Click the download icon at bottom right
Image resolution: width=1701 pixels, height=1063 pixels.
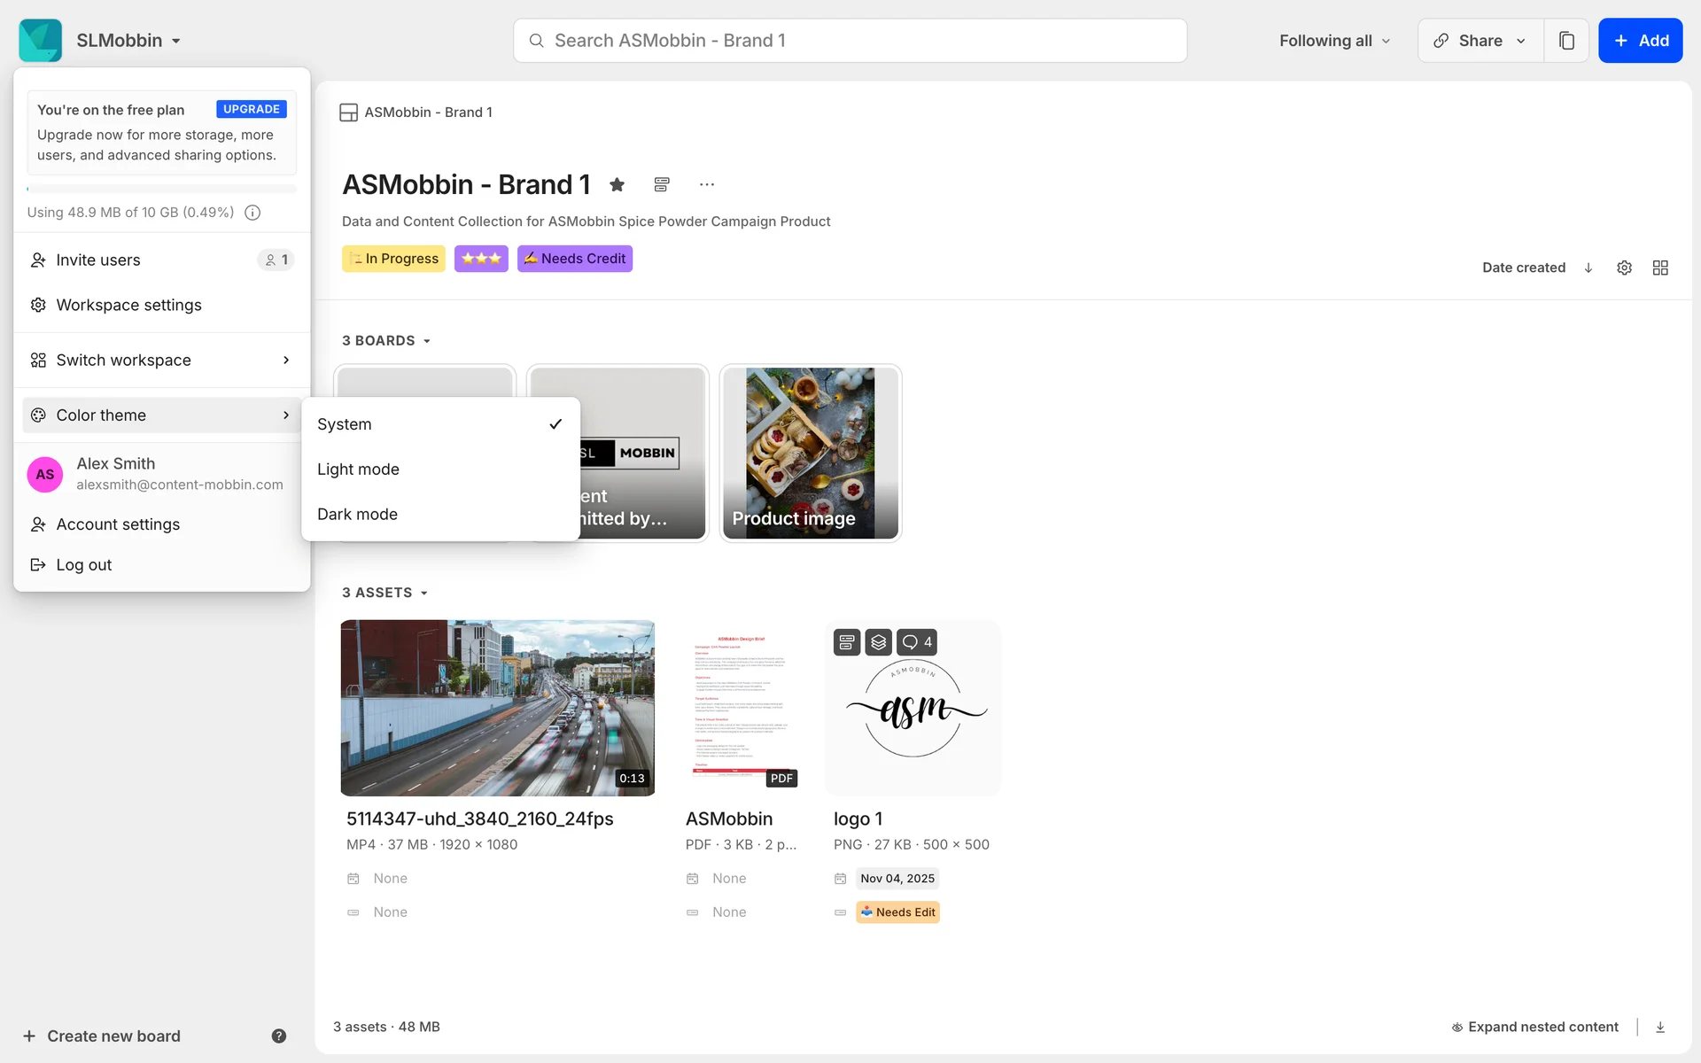click(x=1660, y=1027)
